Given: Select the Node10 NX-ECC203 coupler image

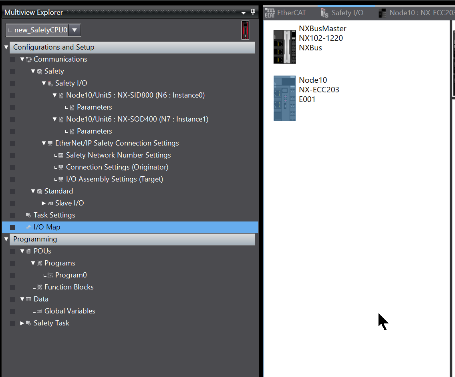Looking at the screenshot, I should 285,98.
